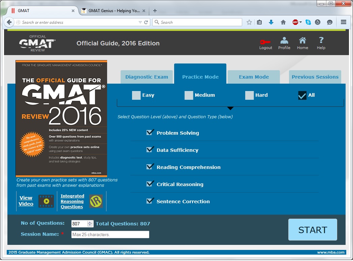Select the Diagnostic Exam tab
Viewport: 353px width, 261px height.
tap(147, 77)
